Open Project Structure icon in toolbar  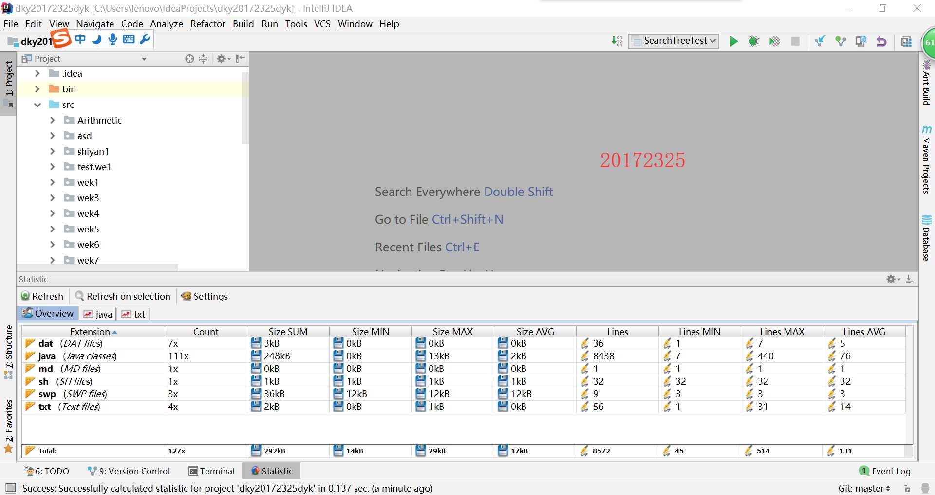tap(906, 41)
